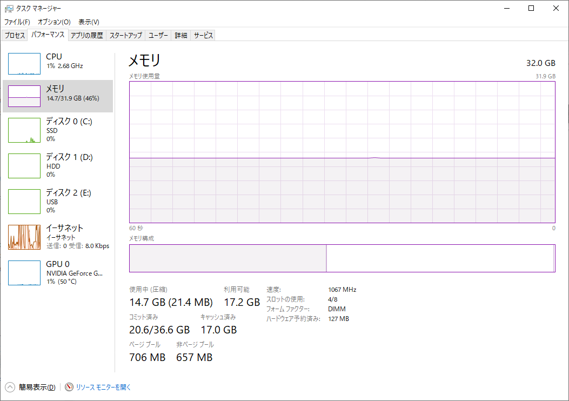
Task: Open the オプション(O) menu
Action: coord(54,22)
